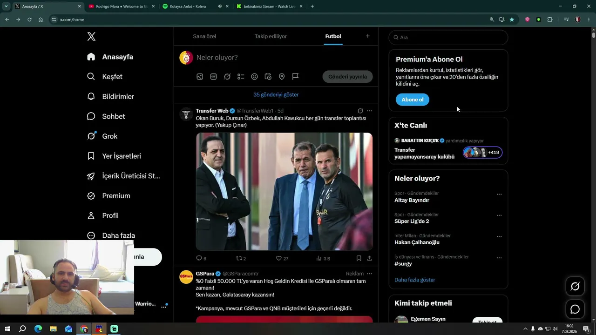Click Daha fazla göster under trends

tap(414, 280)
